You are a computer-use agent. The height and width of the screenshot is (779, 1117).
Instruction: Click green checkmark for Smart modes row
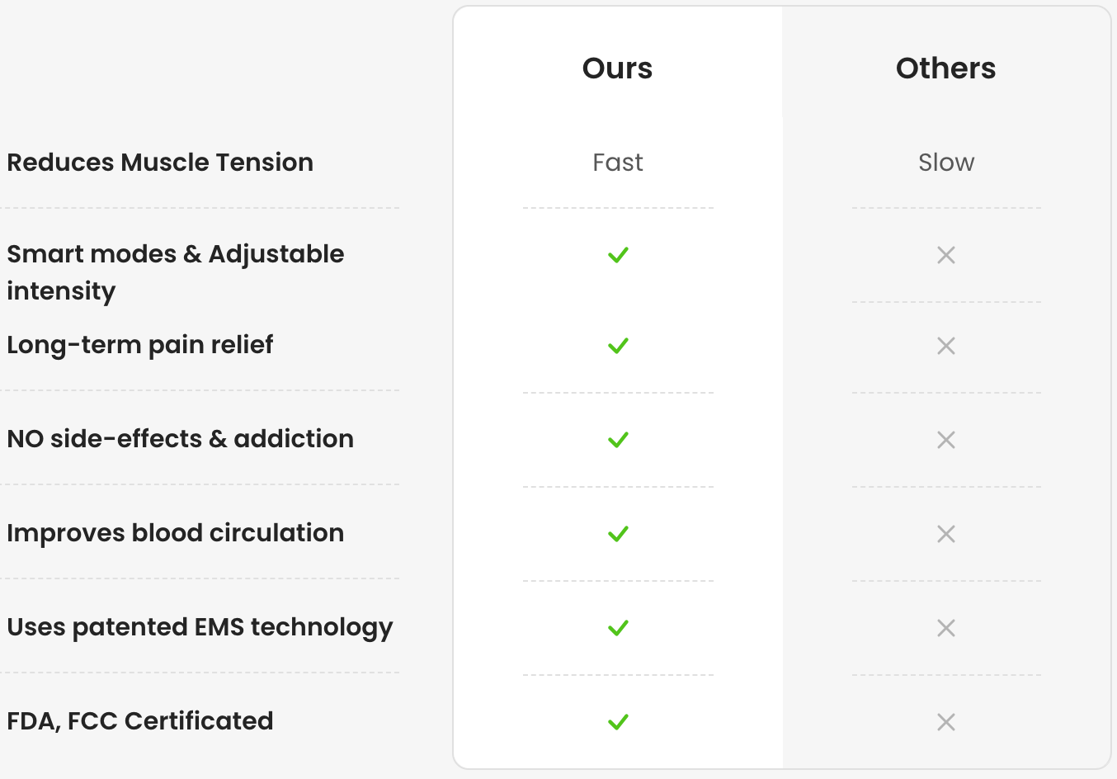618,255
